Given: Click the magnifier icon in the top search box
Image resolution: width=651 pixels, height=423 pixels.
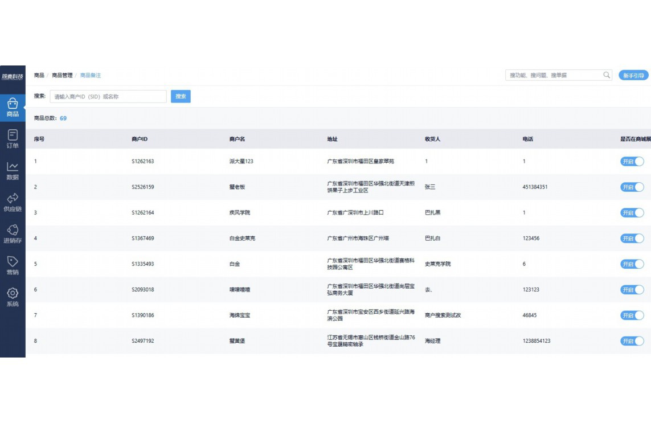Looking at the screenshot, I should tap(607, 75).
